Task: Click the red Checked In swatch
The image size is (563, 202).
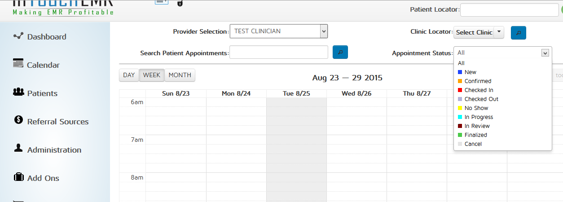Action: coord(460,90)
